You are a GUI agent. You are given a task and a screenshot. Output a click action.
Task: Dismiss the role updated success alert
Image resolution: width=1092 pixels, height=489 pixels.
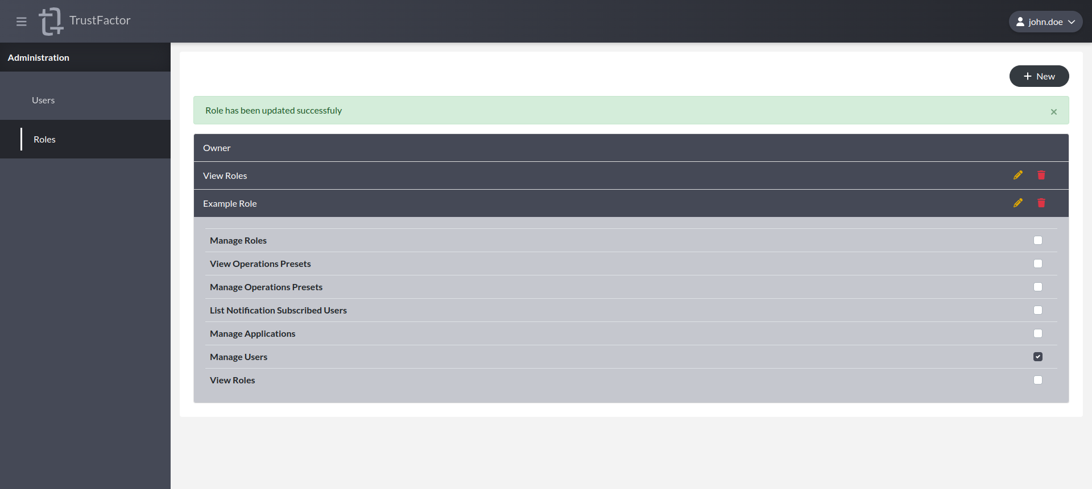coord(1053,112)
